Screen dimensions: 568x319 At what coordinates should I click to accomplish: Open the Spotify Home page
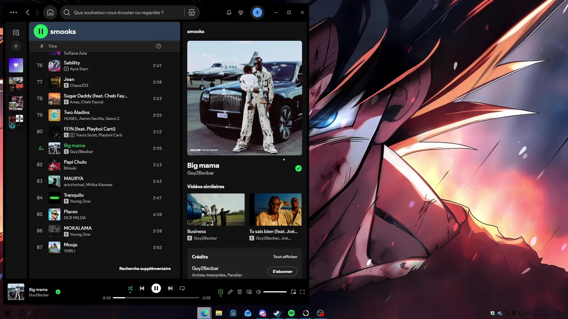tap(50, 12)
